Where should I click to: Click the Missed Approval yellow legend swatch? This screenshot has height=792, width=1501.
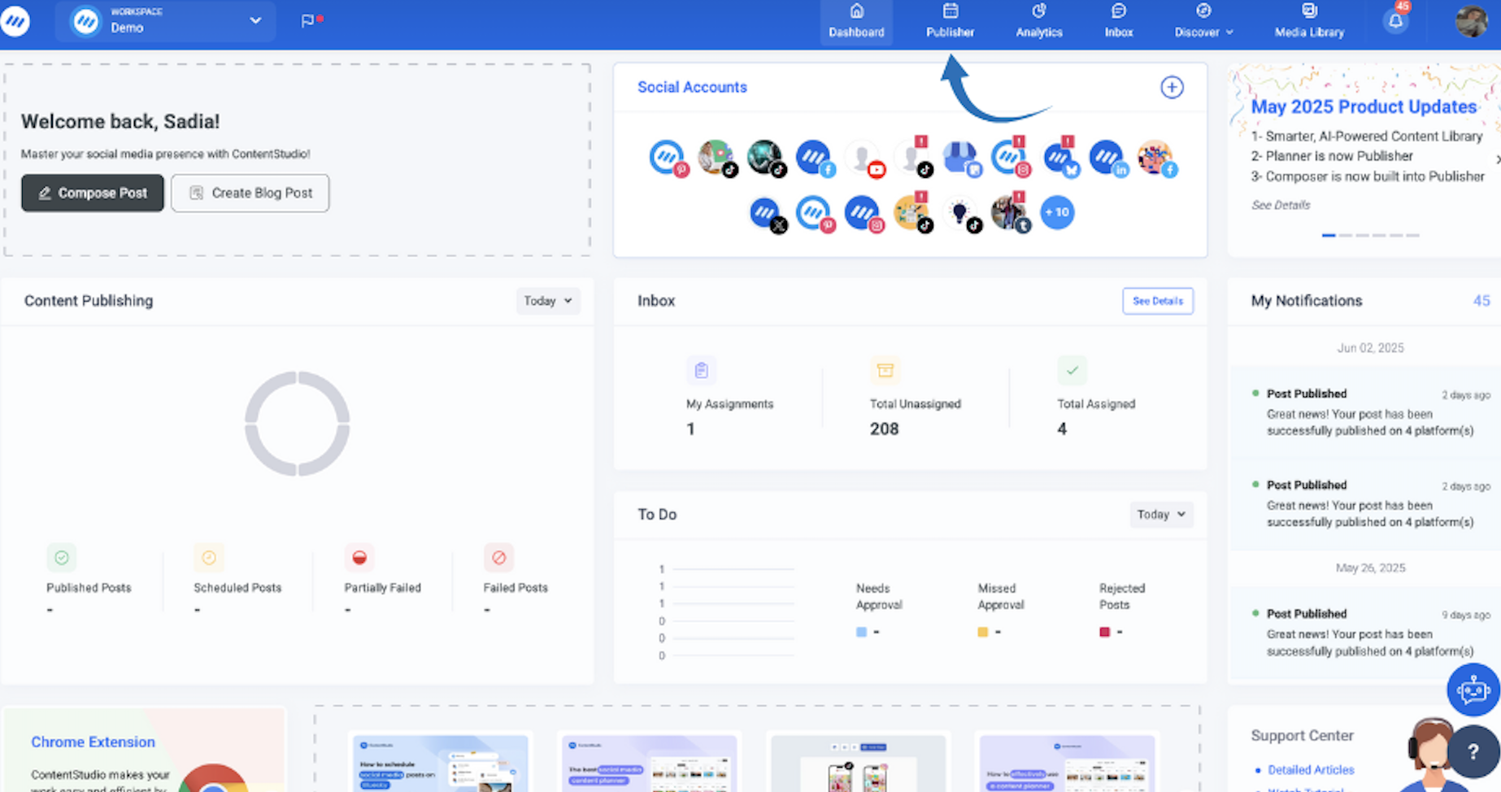(982, 632)
